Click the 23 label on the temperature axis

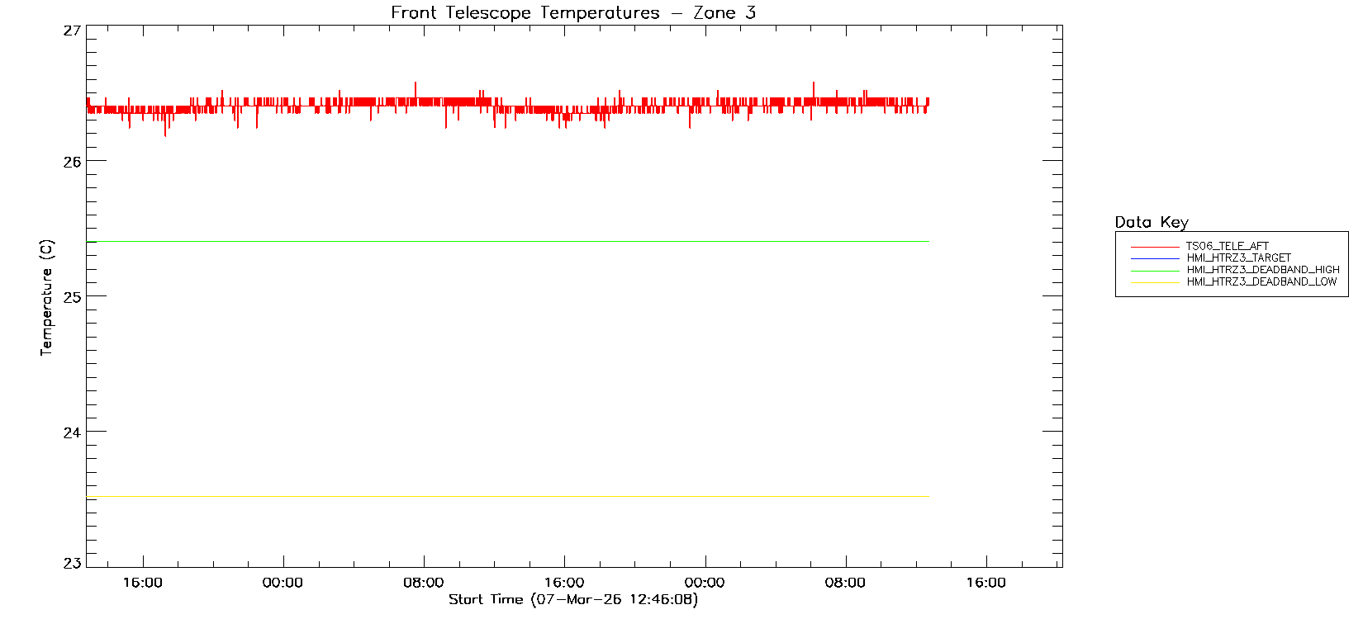(x=72, y=564)
